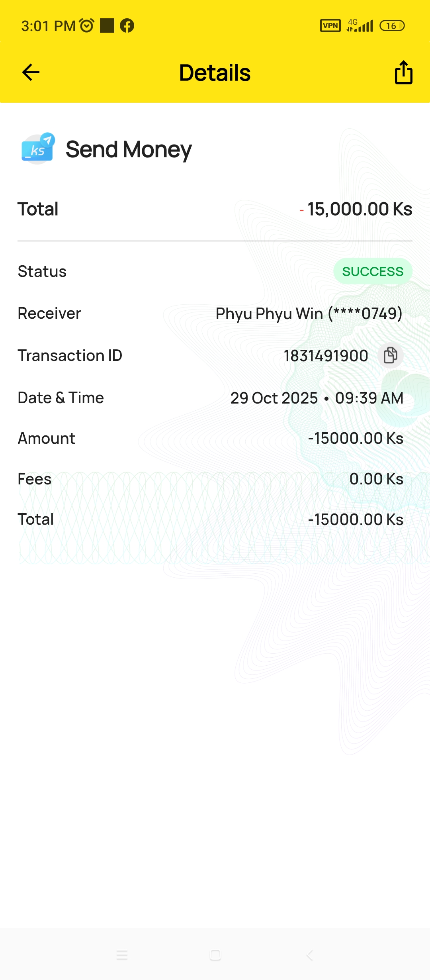The width and height of the screenshot is (430, 980).
Task: Tap the Fees value 0.00 Ks
Action: (x=376, y=479)
